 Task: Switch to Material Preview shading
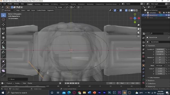tap(134, 11)
